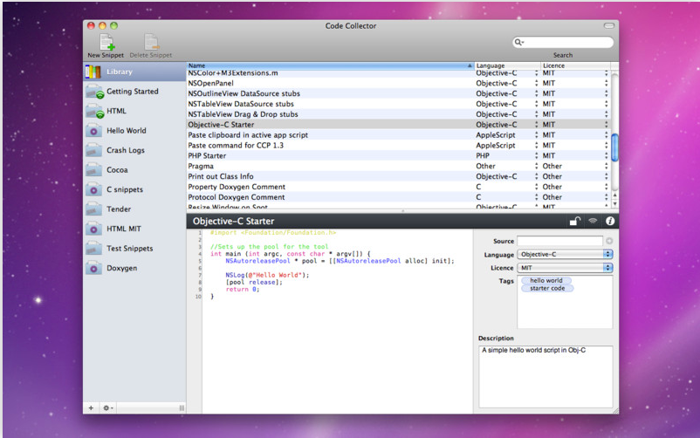Image resolution: width=700 pixels, height=438 pixels.
Task: Click the Source field go arrow button
Action: pos(609,241)
